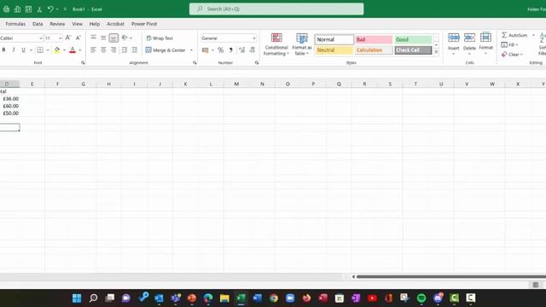Click the Delete cells icon
This screenshot has height=307, width=546.
469,38
